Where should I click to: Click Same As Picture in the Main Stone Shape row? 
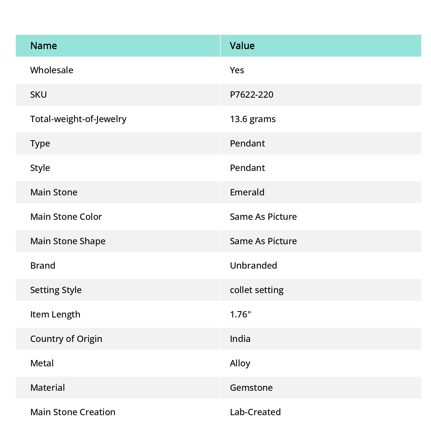263,241
